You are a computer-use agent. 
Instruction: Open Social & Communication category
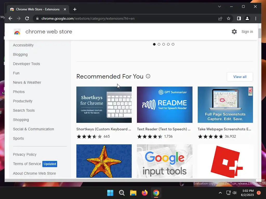tap(34, 129)
